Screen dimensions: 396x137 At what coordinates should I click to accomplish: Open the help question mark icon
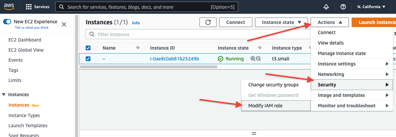point(343,7)
